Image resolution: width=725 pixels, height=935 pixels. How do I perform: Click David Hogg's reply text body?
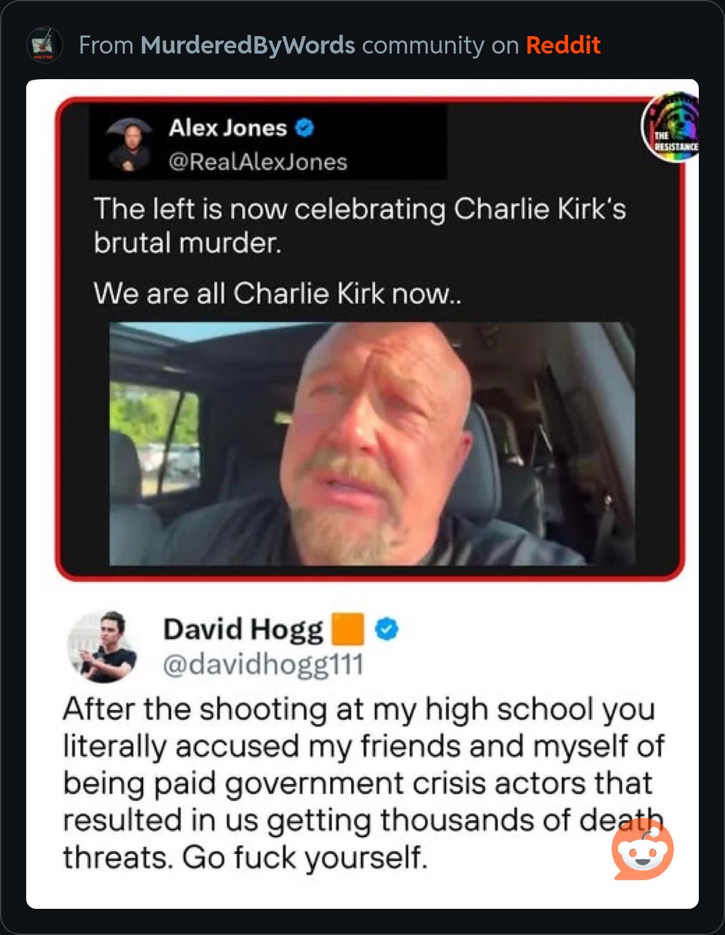click(x=364, y=784)
